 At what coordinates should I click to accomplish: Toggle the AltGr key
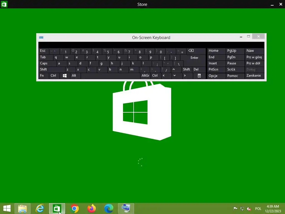[x=145, y=76]
